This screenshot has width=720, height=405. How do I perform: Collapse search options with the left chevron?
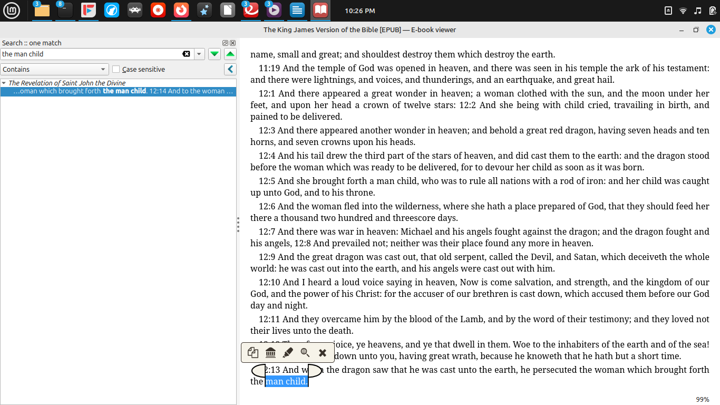(x=230, y=69)
